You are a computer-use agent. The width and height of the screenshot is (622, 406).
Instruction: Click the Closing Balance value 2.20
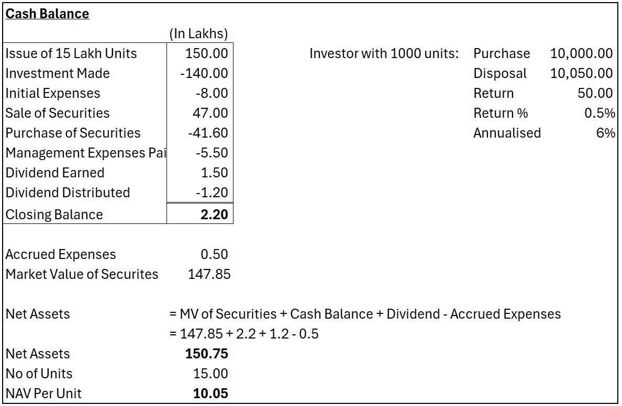214,215
